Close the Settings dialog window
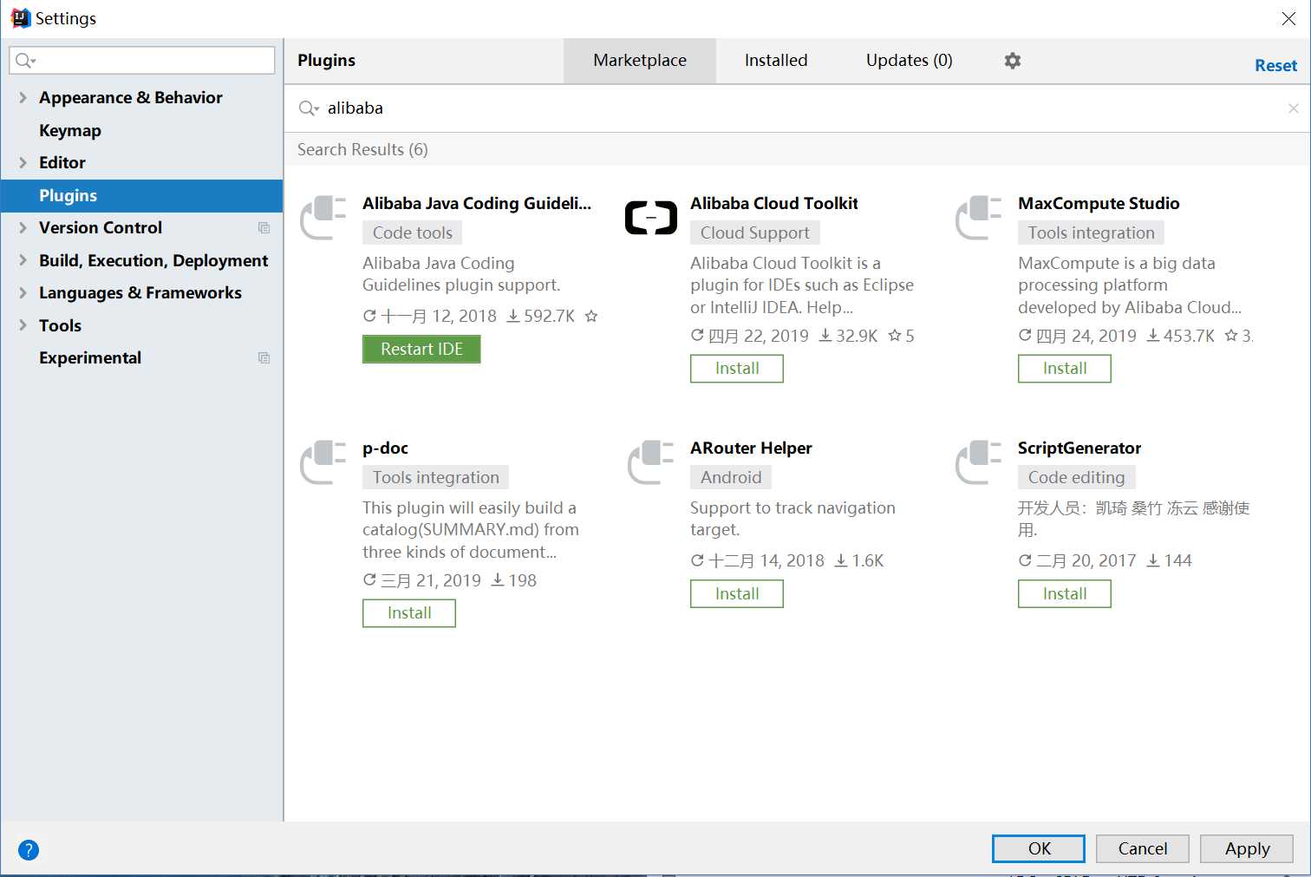The width and height of the screenshot is (1311, 877). 1288,19
